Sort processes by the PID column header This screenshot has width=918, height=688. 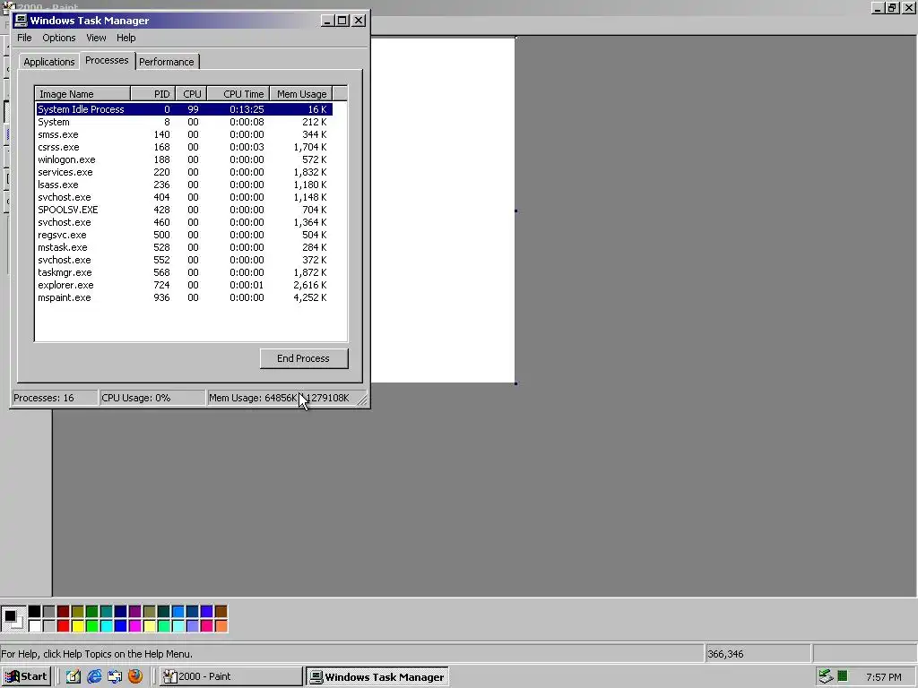152,93
